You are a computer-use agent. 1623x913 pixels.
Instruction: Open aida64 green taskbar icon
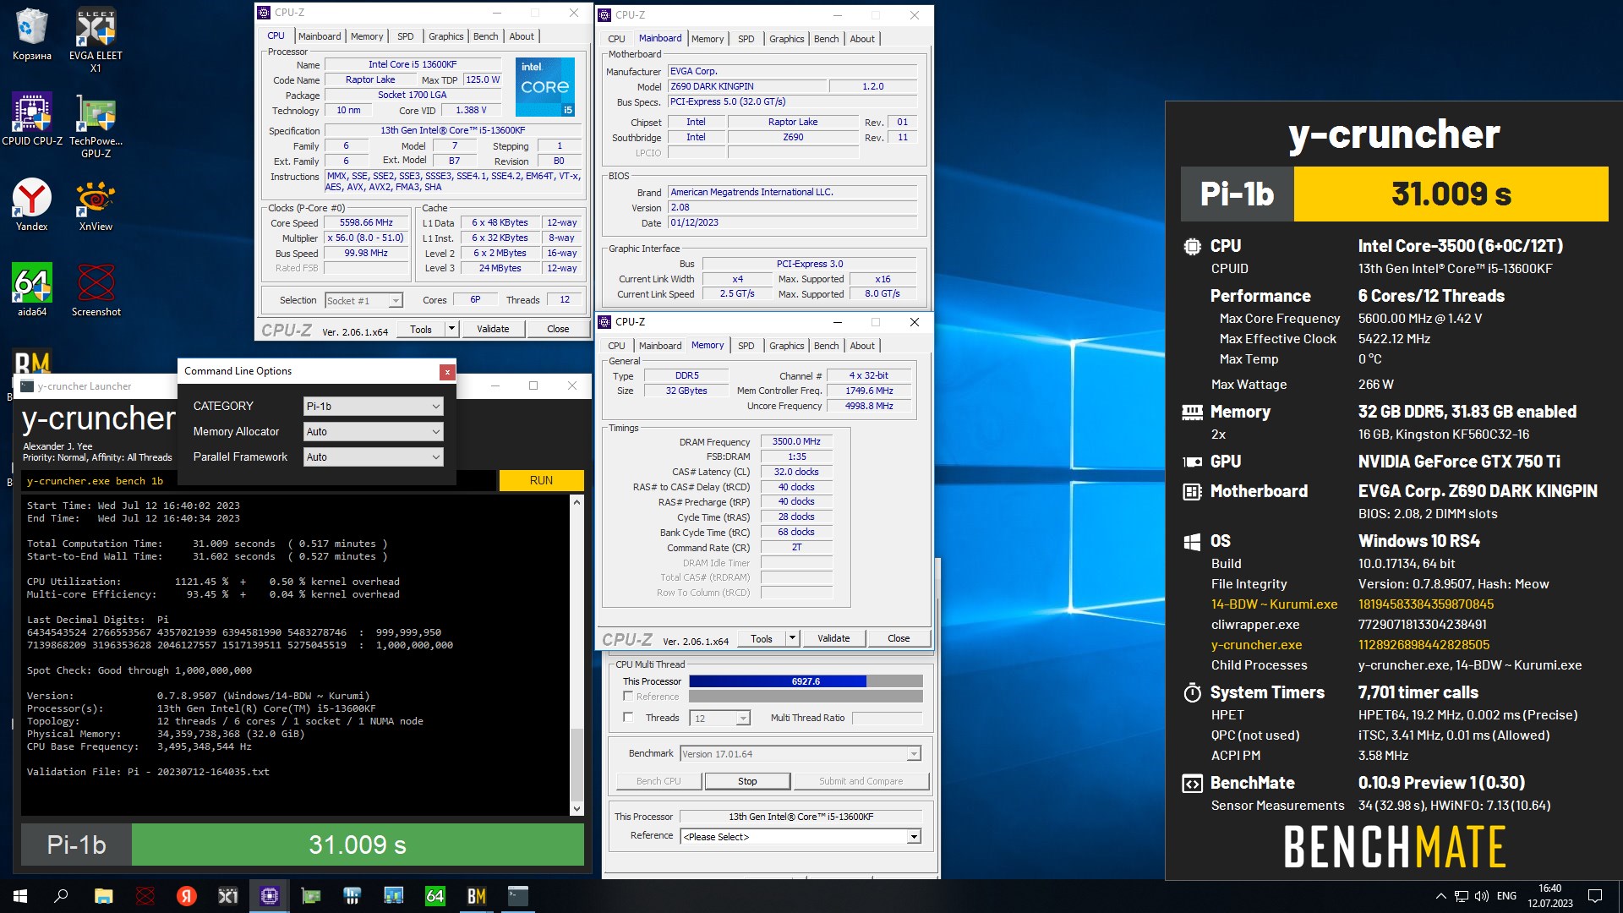[434, 896]
